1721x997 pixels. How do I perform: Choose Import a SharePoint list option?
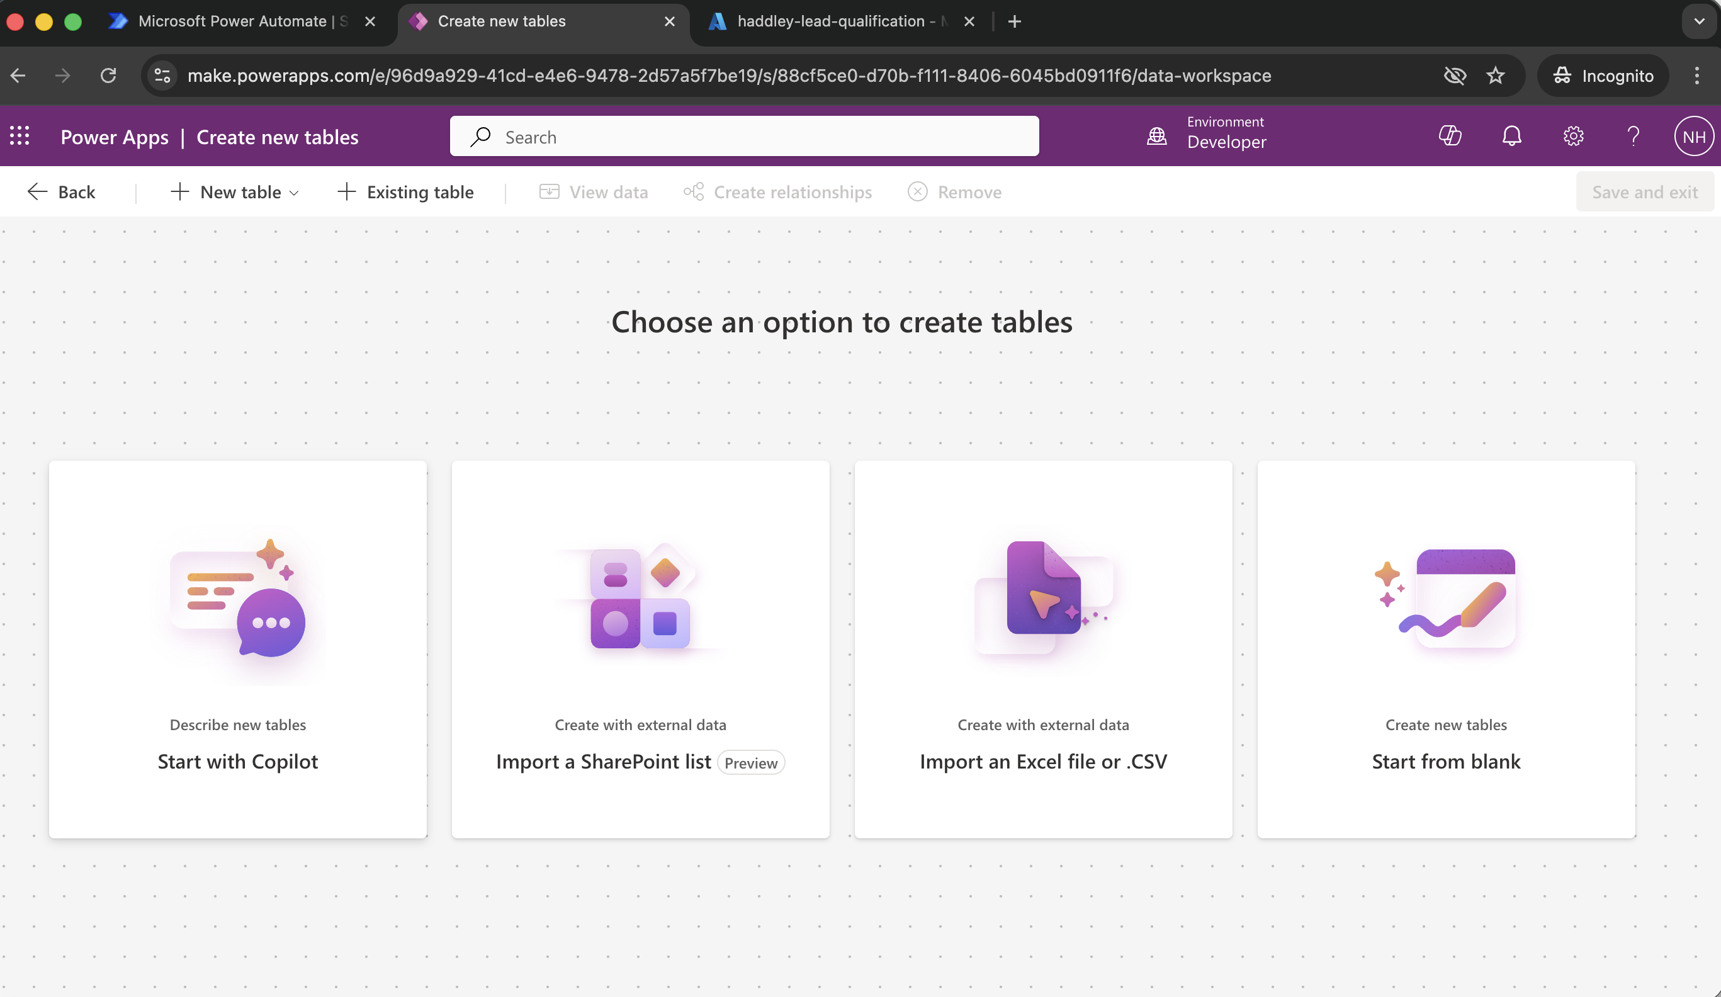click(641, 649)
